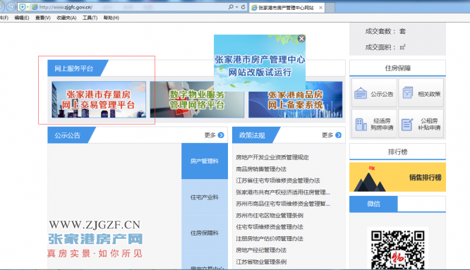Click the 销售排行榜 yellow banner

click(397, 177)
